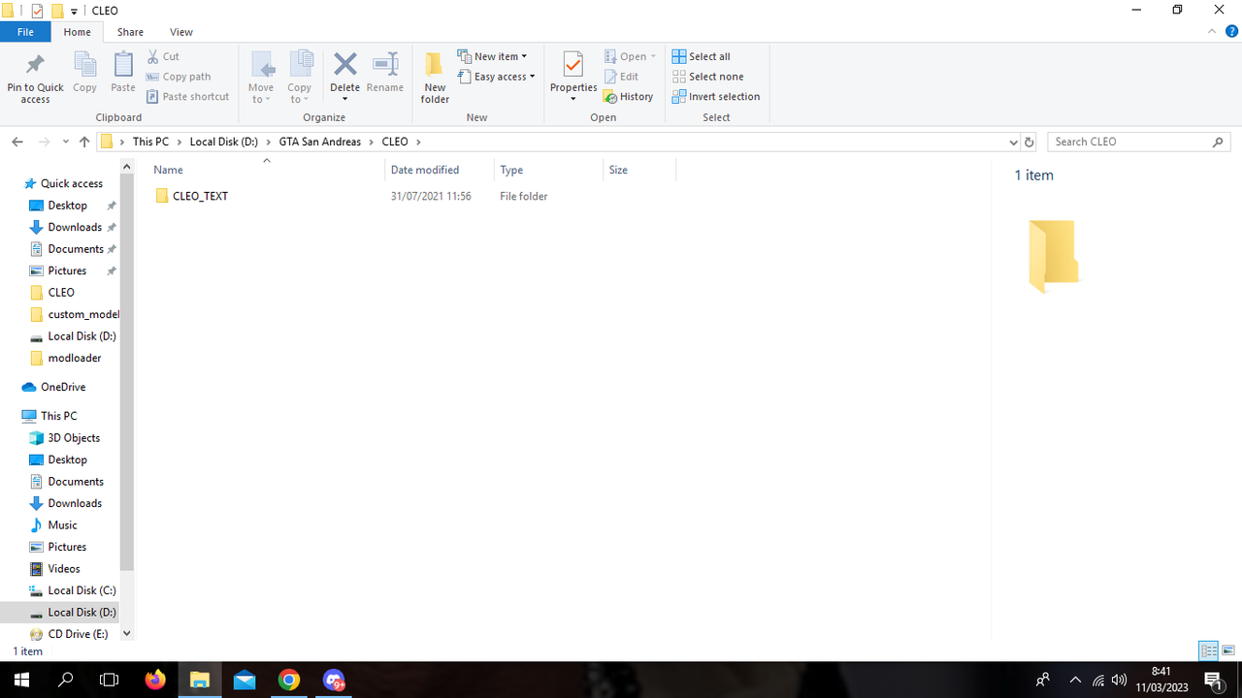The width and height of the screenshot is (1242, 698).
Task: Click Select none in ribbon
Action: 707,77
